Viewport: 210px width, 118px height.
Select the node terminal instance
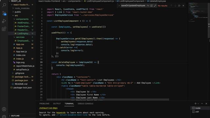point(200,108)
